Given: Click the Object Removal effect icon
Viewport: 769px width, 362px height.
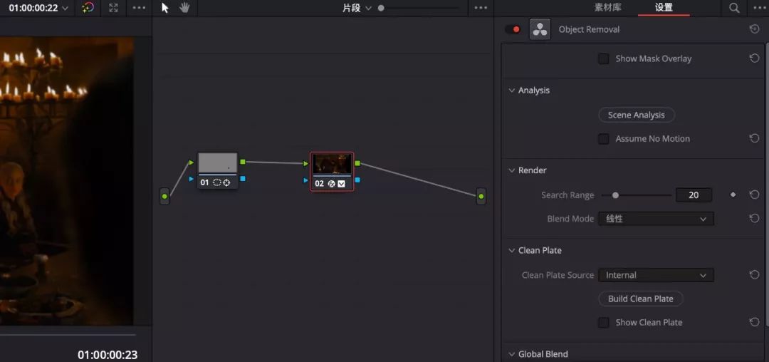Looking at the screenshot, I should [x=540, y=29].
